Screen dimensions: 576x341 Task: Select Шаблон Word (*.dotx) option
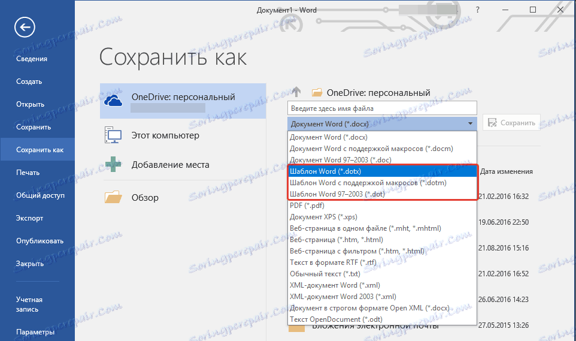pos(382,171)
